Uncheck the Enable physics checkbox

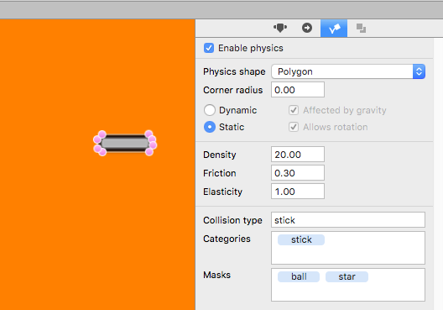coord(209,48)
